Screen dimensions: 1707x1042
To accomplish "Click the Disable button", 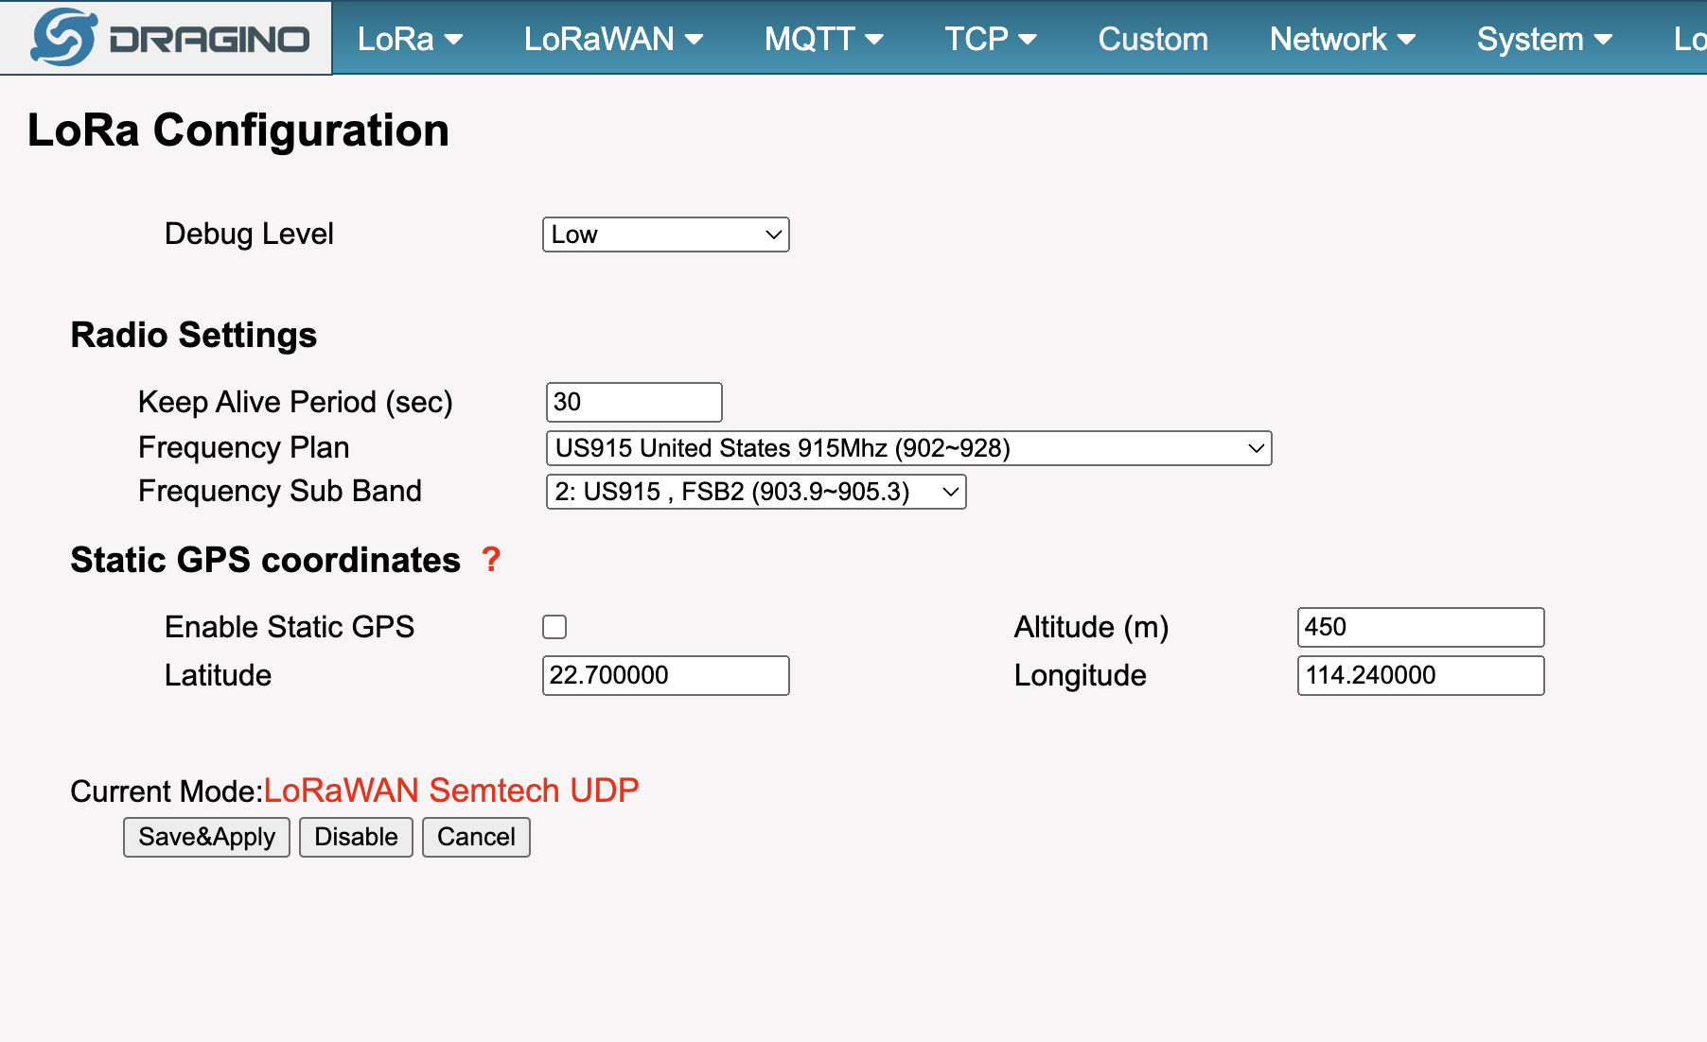I will (x=356, y=837).
